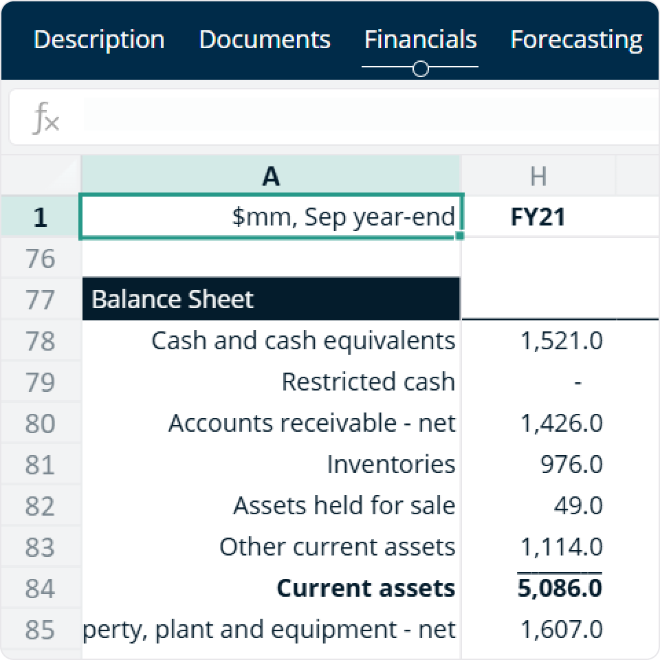Click the Balance Sheet section header cell
Screen dimensions: 660x660
coord(271,300)
